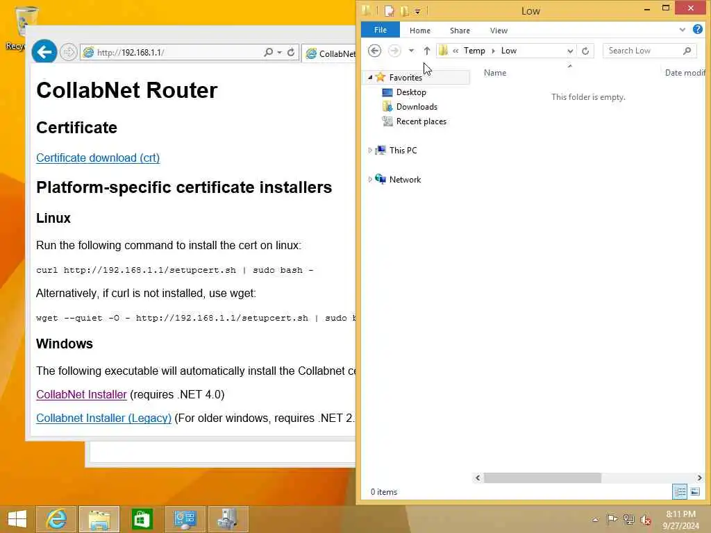
Task: Refresh the Low folder view
Action: coord(585,51)
